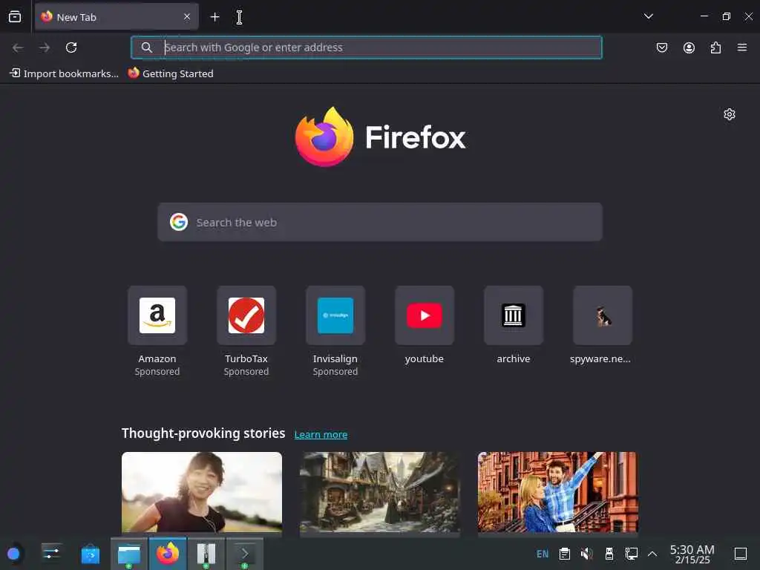Image resolution: width=760 pixels, height=570 pixels.
Task: Click the muted volume tray icon
Action: coord(587,554)
